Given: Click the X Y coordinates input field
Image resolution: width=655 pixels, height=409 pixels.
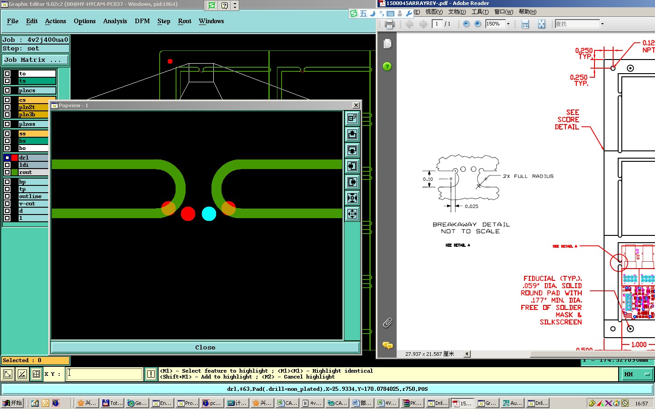Looking at the screenshot, I should pos(105,374).
